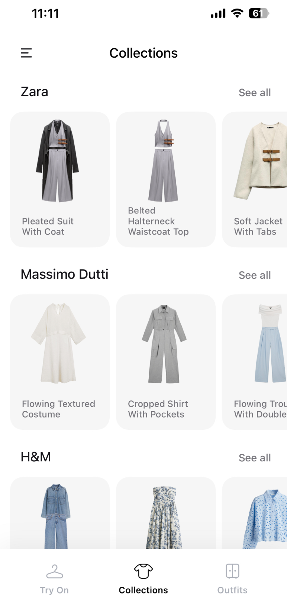
Task: Tap the Outfits wardrobe icon
Action: click(232, 571)
